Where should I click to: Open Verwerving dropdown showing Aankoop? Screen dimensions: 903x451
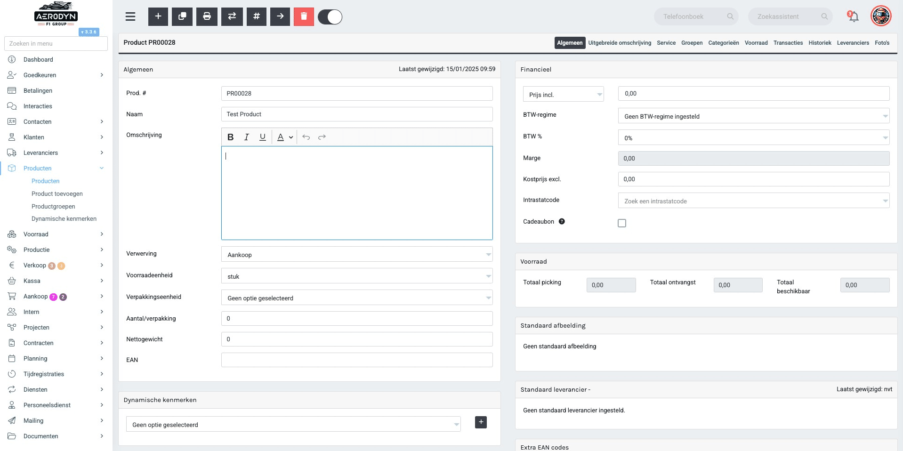point(357,254)
